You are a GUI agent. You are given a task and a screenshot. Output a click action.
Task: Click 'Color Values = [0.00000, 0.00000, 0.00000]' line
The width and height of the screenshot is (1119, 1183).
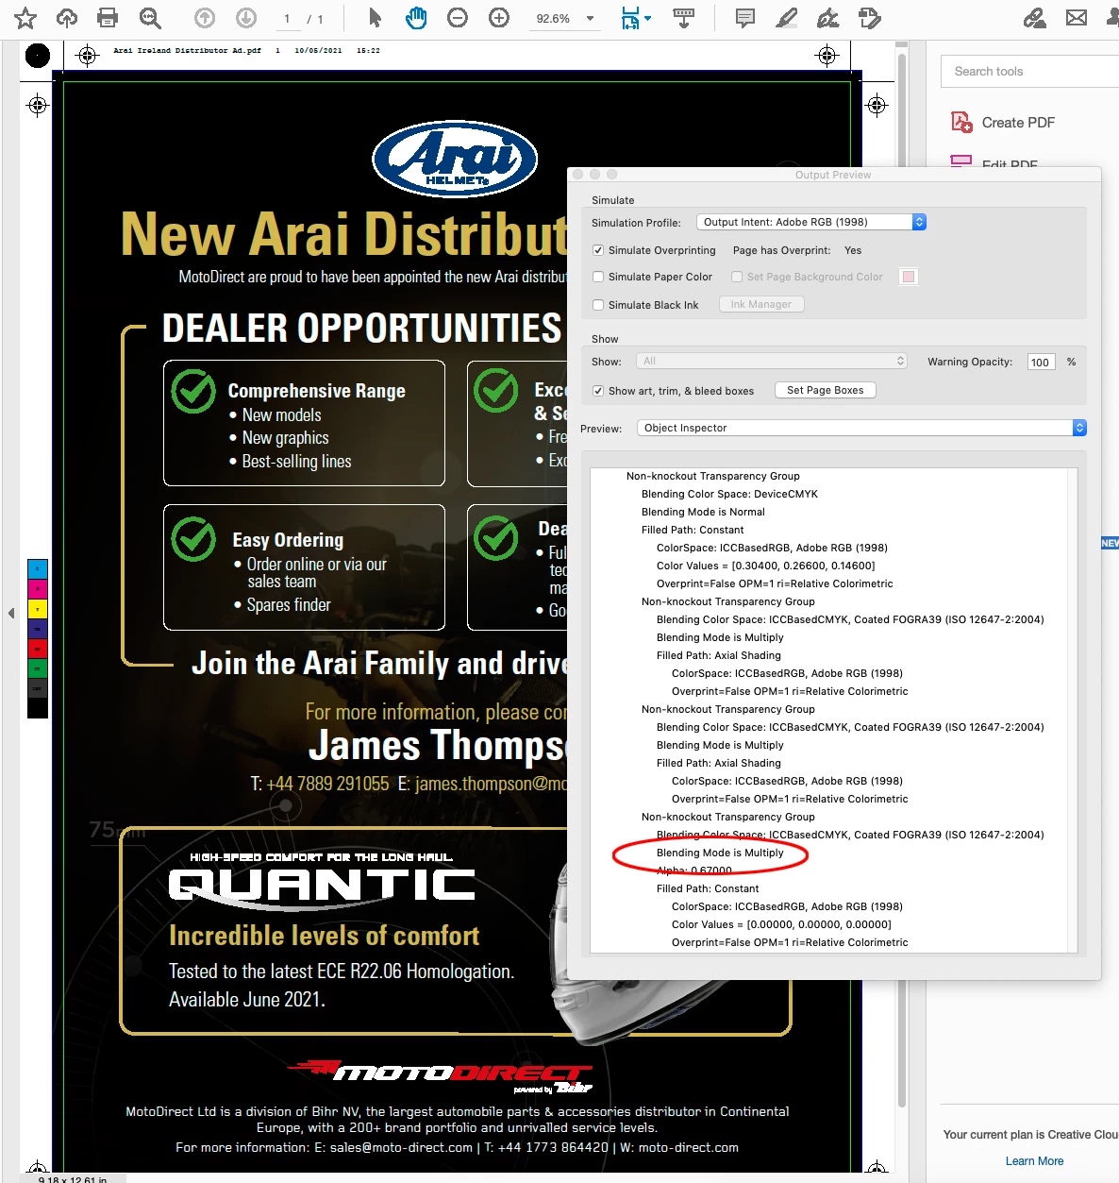click(781, 924)
